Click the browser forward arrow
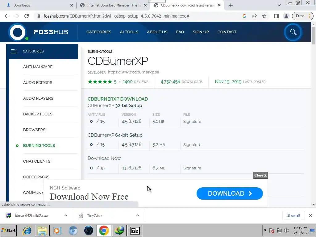 [17, 16]
